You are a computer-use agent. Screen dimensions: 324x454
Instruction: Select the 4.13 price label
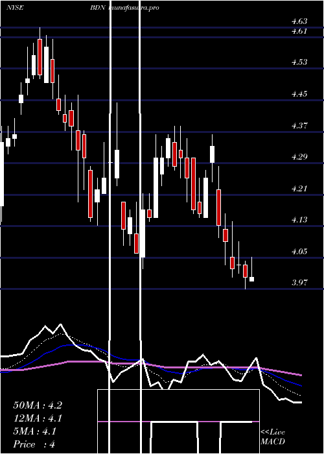tap(299, 220)
